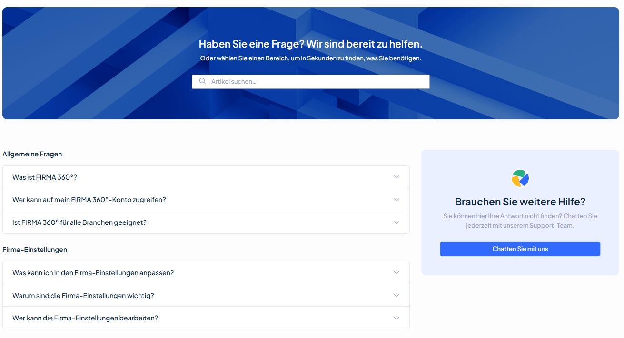Select the 'Allgemeine Fragen' section heading
Screen dimensions: 624x338
(32, 154)
